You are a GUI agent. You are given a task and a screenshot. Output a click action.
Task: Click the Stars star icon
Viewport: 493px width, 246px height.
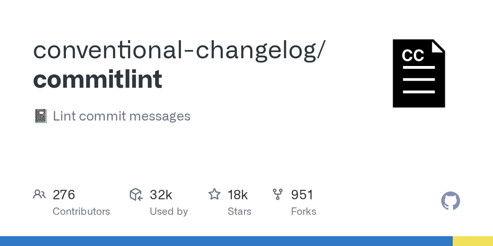pyautogui.click(x=214, y=194)
